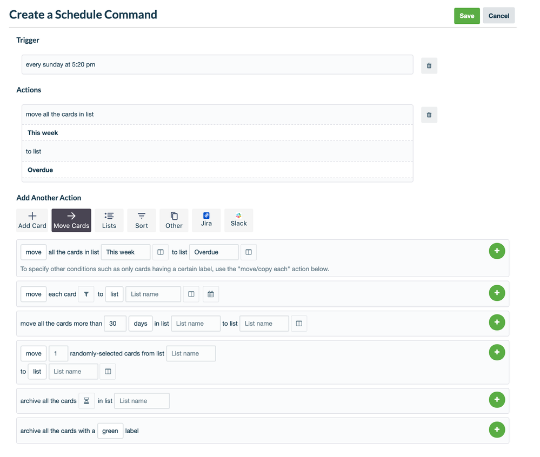Edit the 30 days number field
540x457 pixels.
[115, 324]
